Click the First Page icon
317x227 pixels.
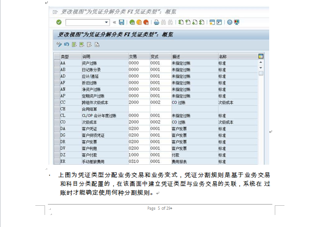point(181,22)
